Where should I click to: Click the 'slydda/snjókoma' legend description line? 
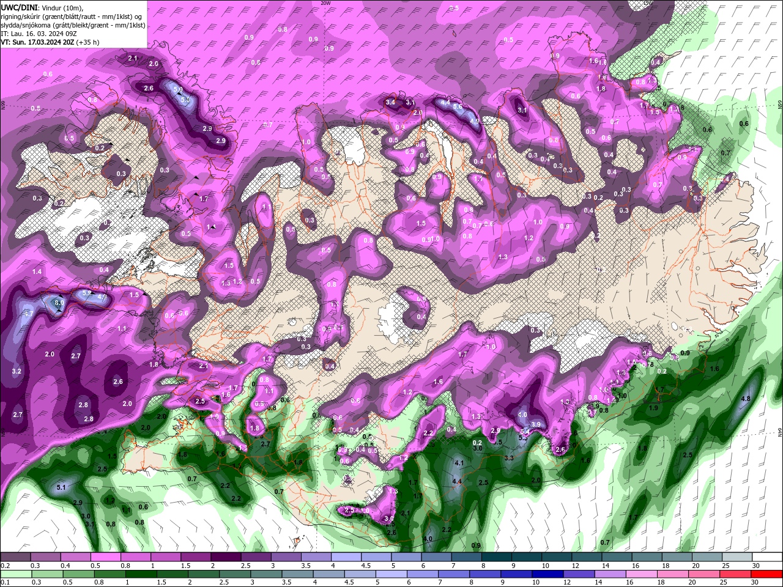[x=73, y=25]
